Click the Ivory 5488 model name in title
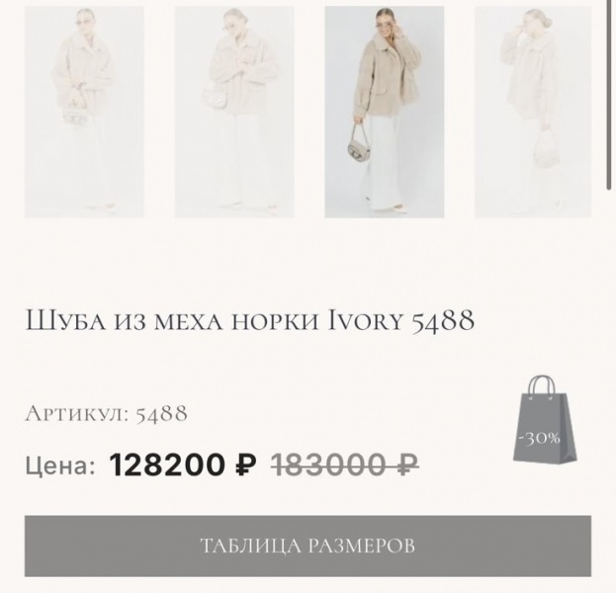The width and height of the screenshot is (616, 593). [x=400, y=321]
